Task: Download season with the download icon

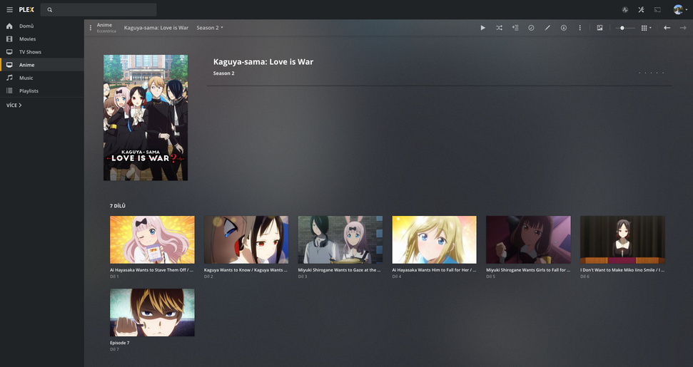Action: click(564, 28)
